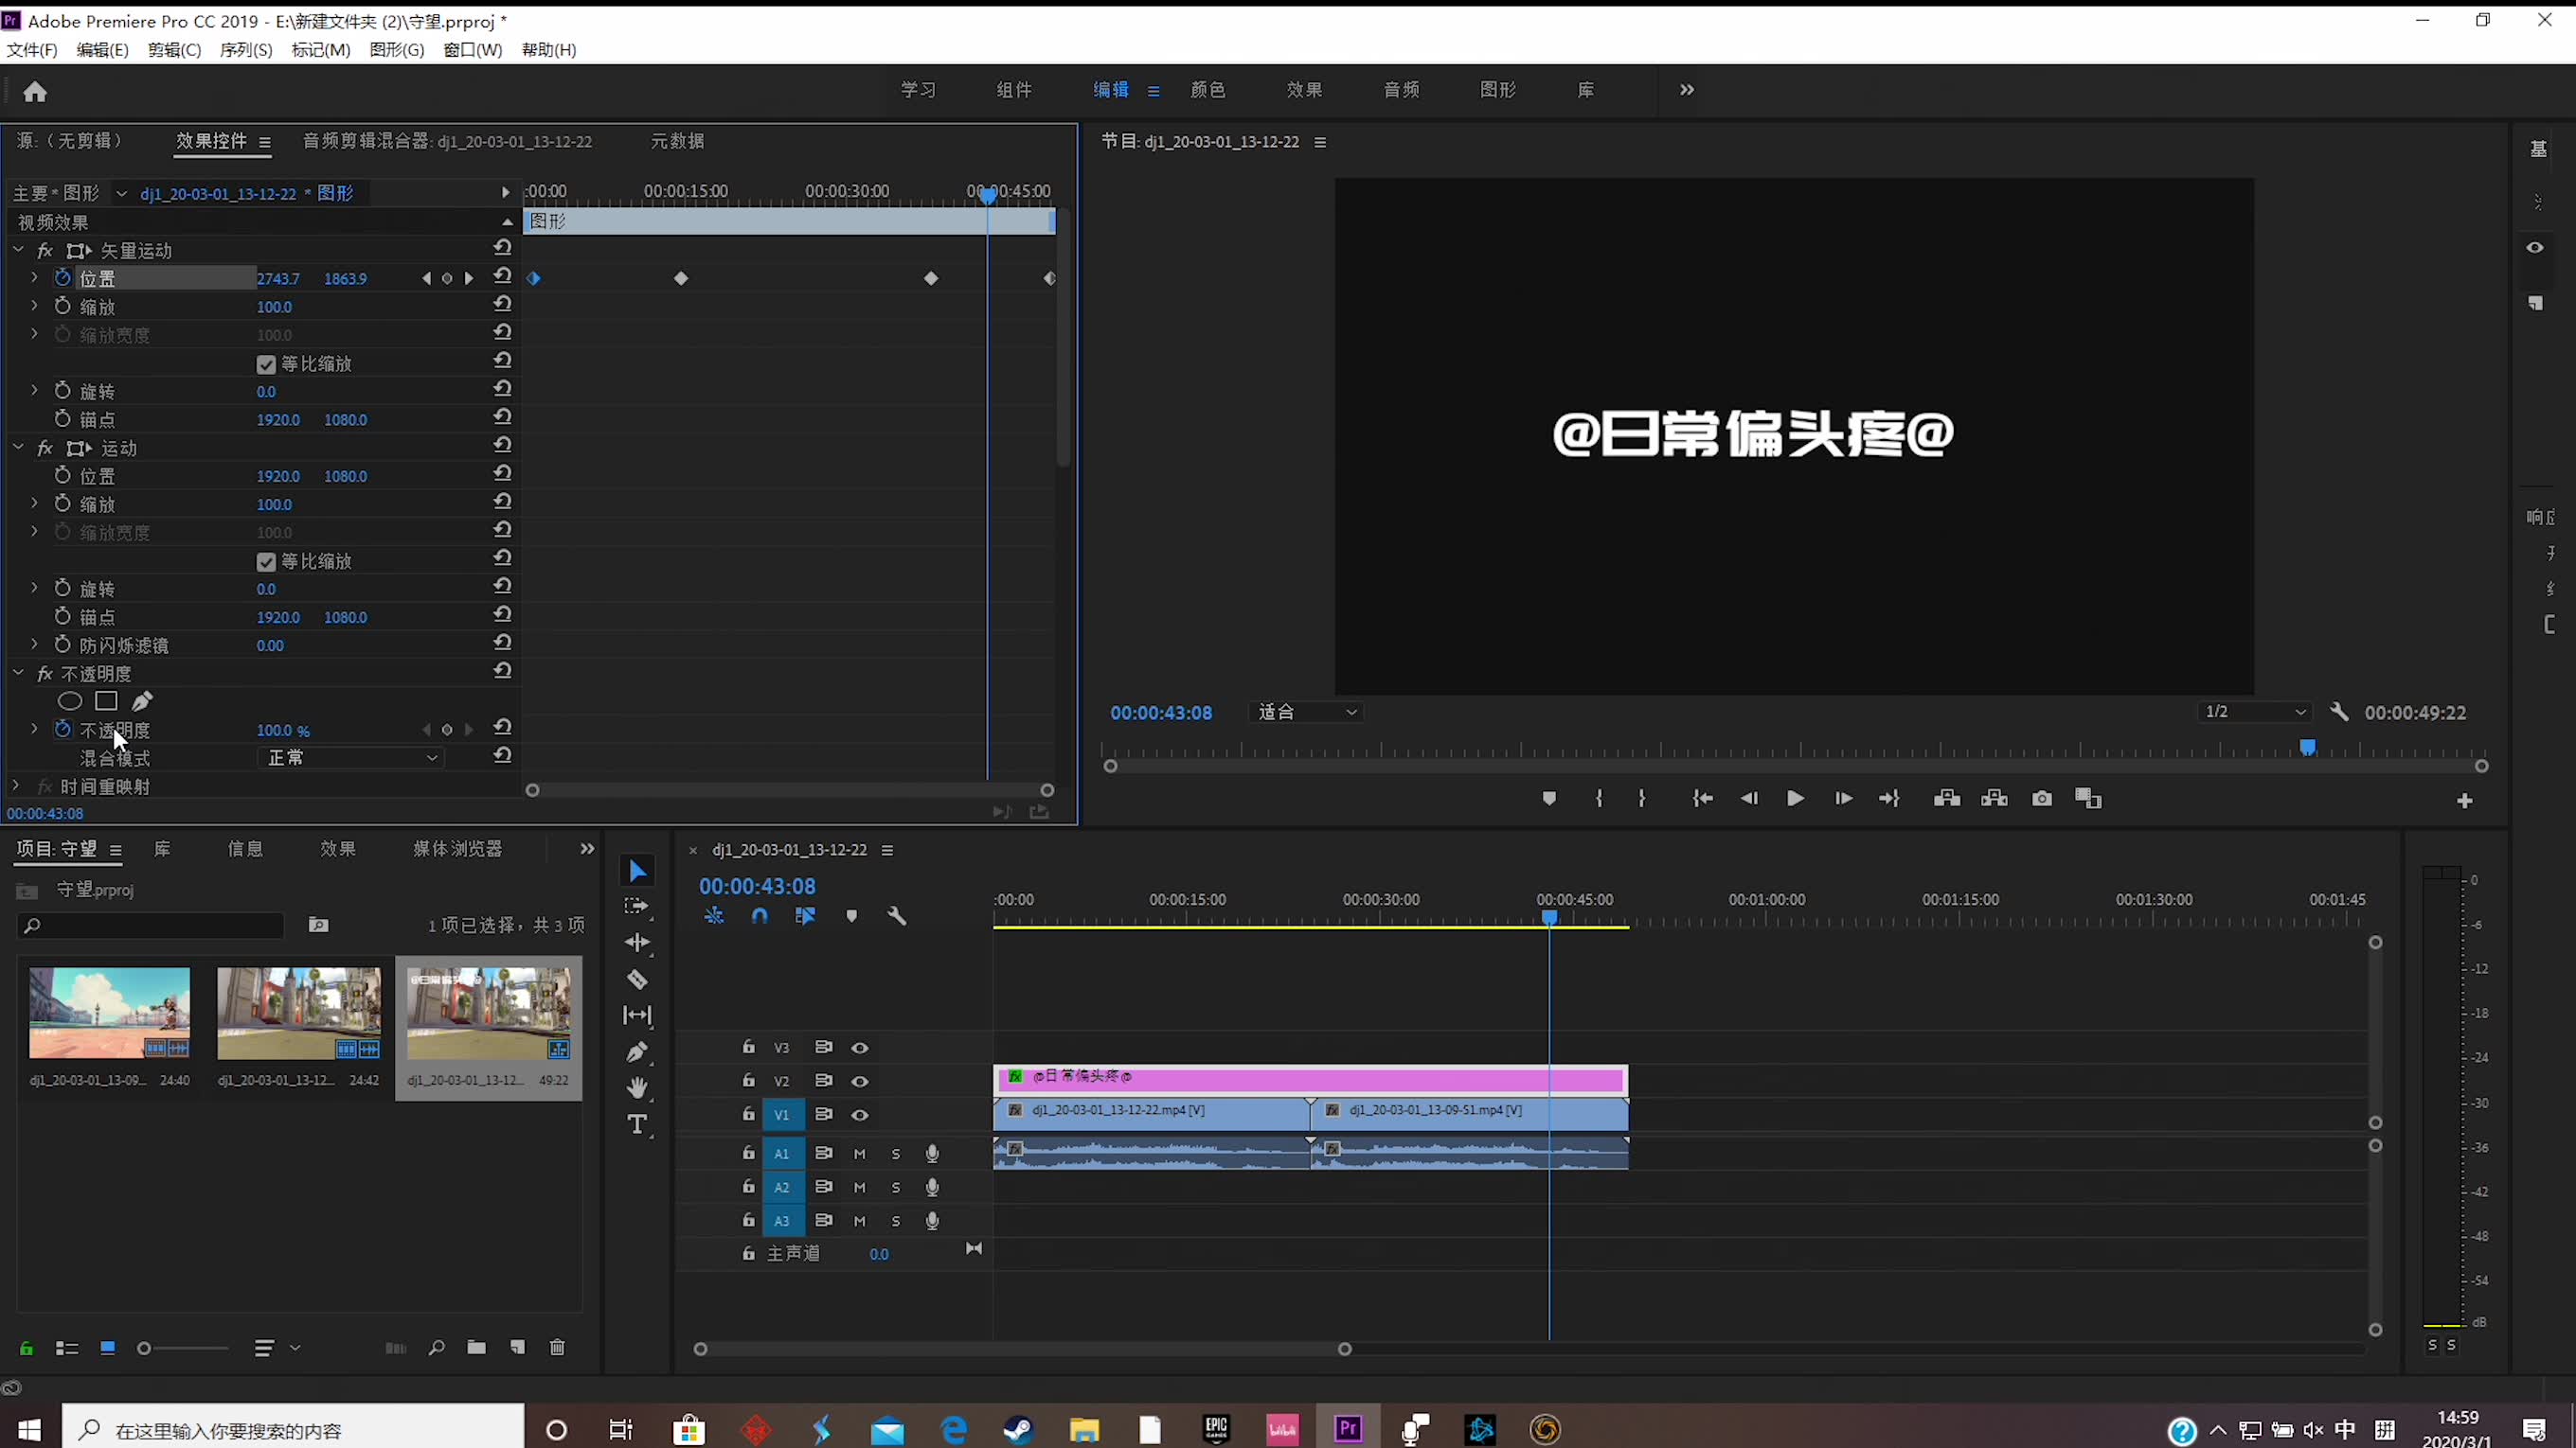Image resolution: width=2576 pixels, height=1448 pixels.
Task: Open the 序列(S) menu
Action: (x=245, y=49)
